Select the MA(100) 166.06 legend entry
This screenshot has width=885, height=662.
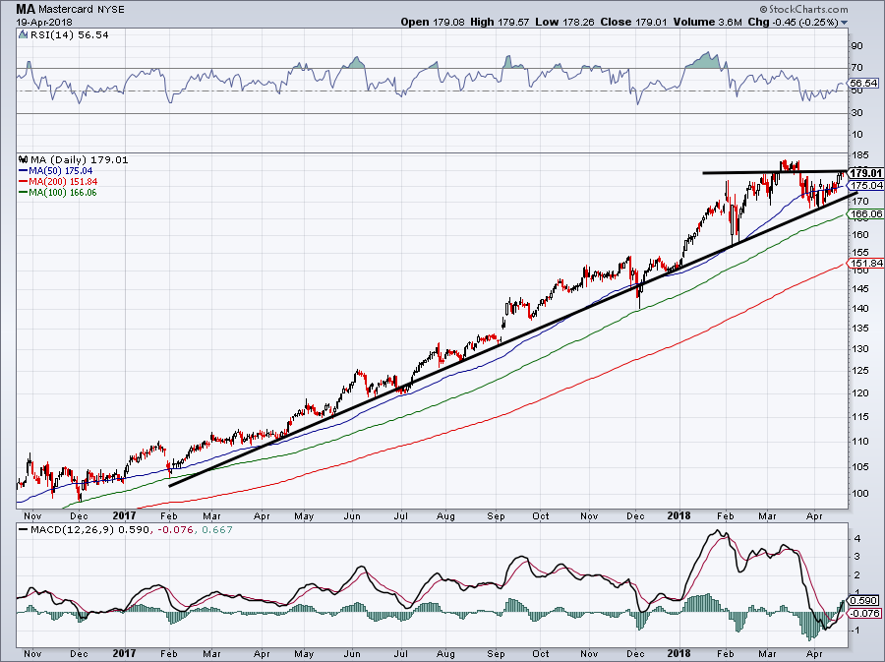point(58,192)
